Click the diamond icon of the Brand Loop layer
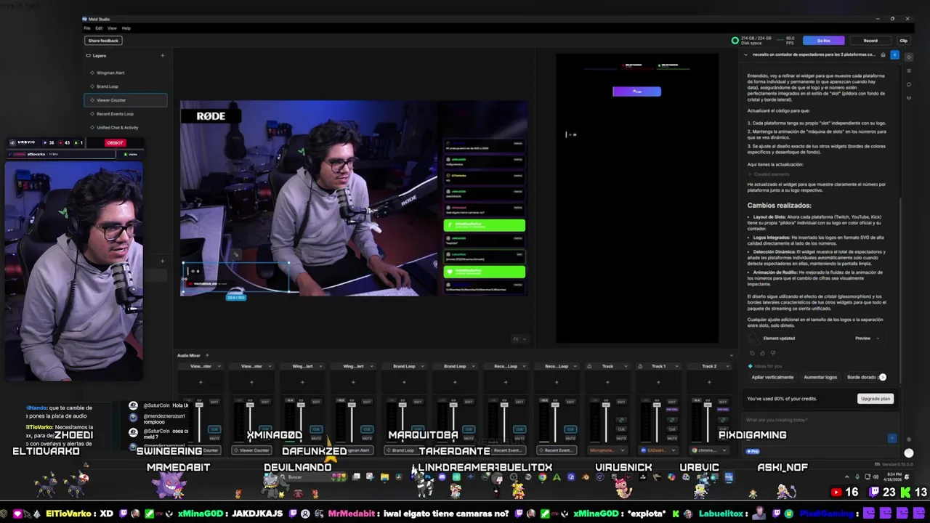930x523 pixels. (92, 86)
